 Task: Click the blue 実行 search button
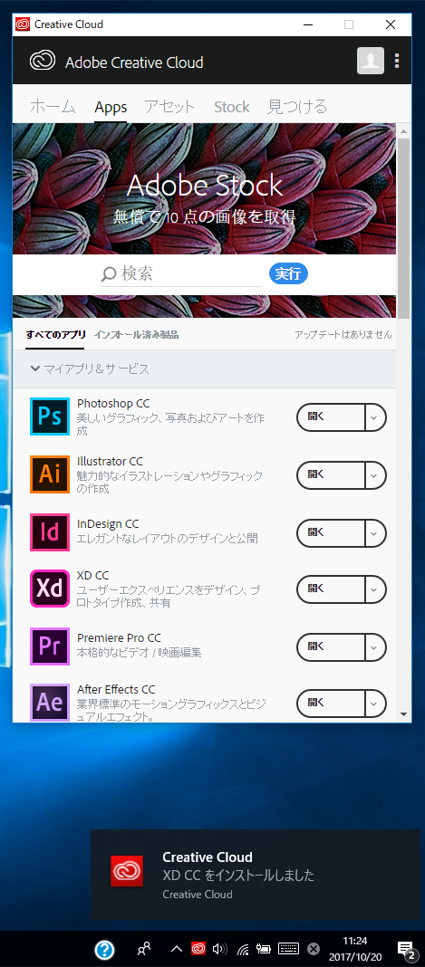tap(288, 273)
